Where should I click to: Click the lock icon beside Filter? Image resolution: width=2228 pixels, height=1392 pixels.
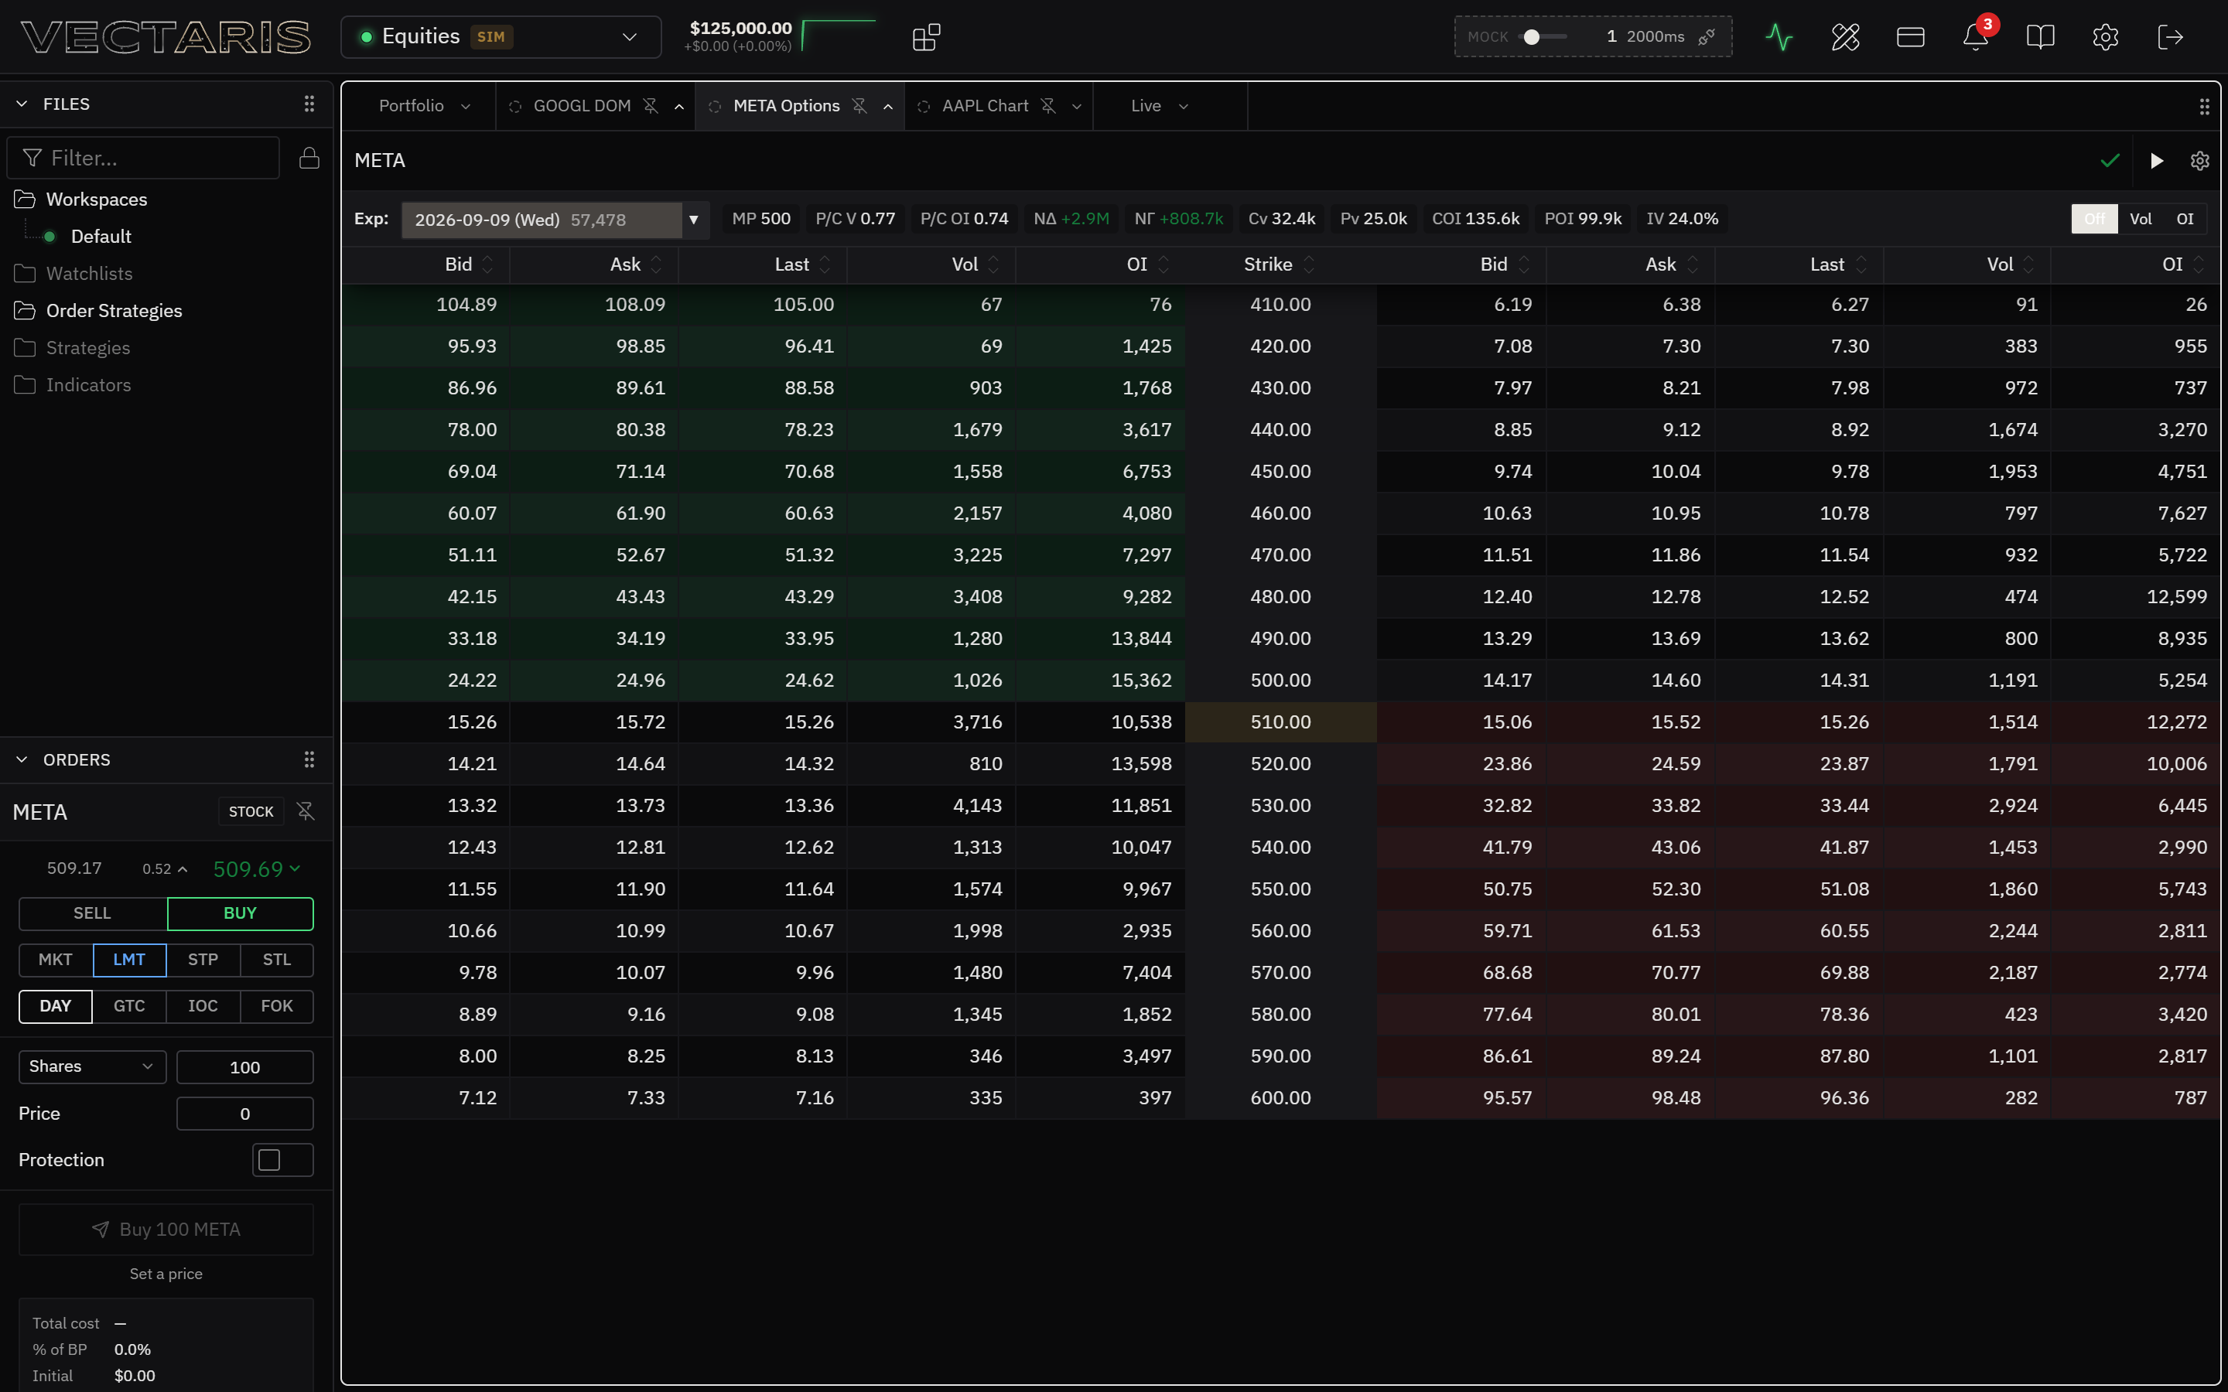[x=309, y=159]
